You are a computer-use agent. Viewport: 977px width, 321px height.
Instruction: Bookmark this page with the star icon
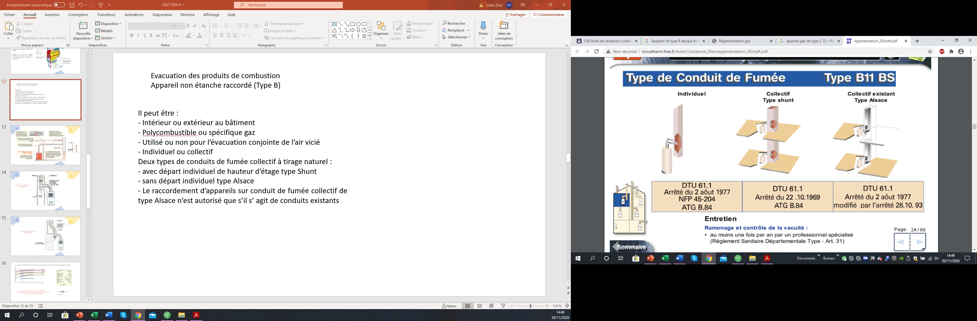930,51
